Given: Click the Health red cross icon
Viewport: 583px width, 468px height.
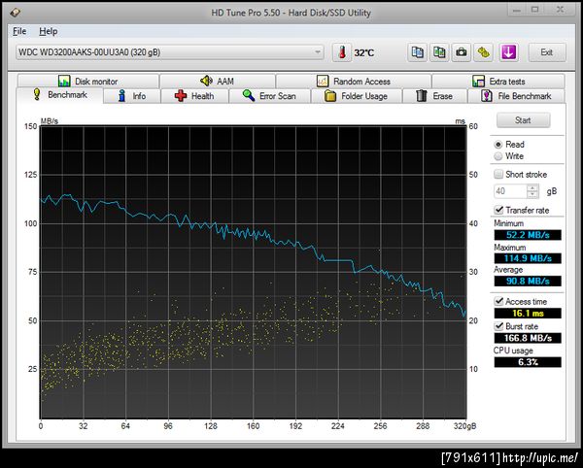Looking at the screenshot, I should click(181, 96).
